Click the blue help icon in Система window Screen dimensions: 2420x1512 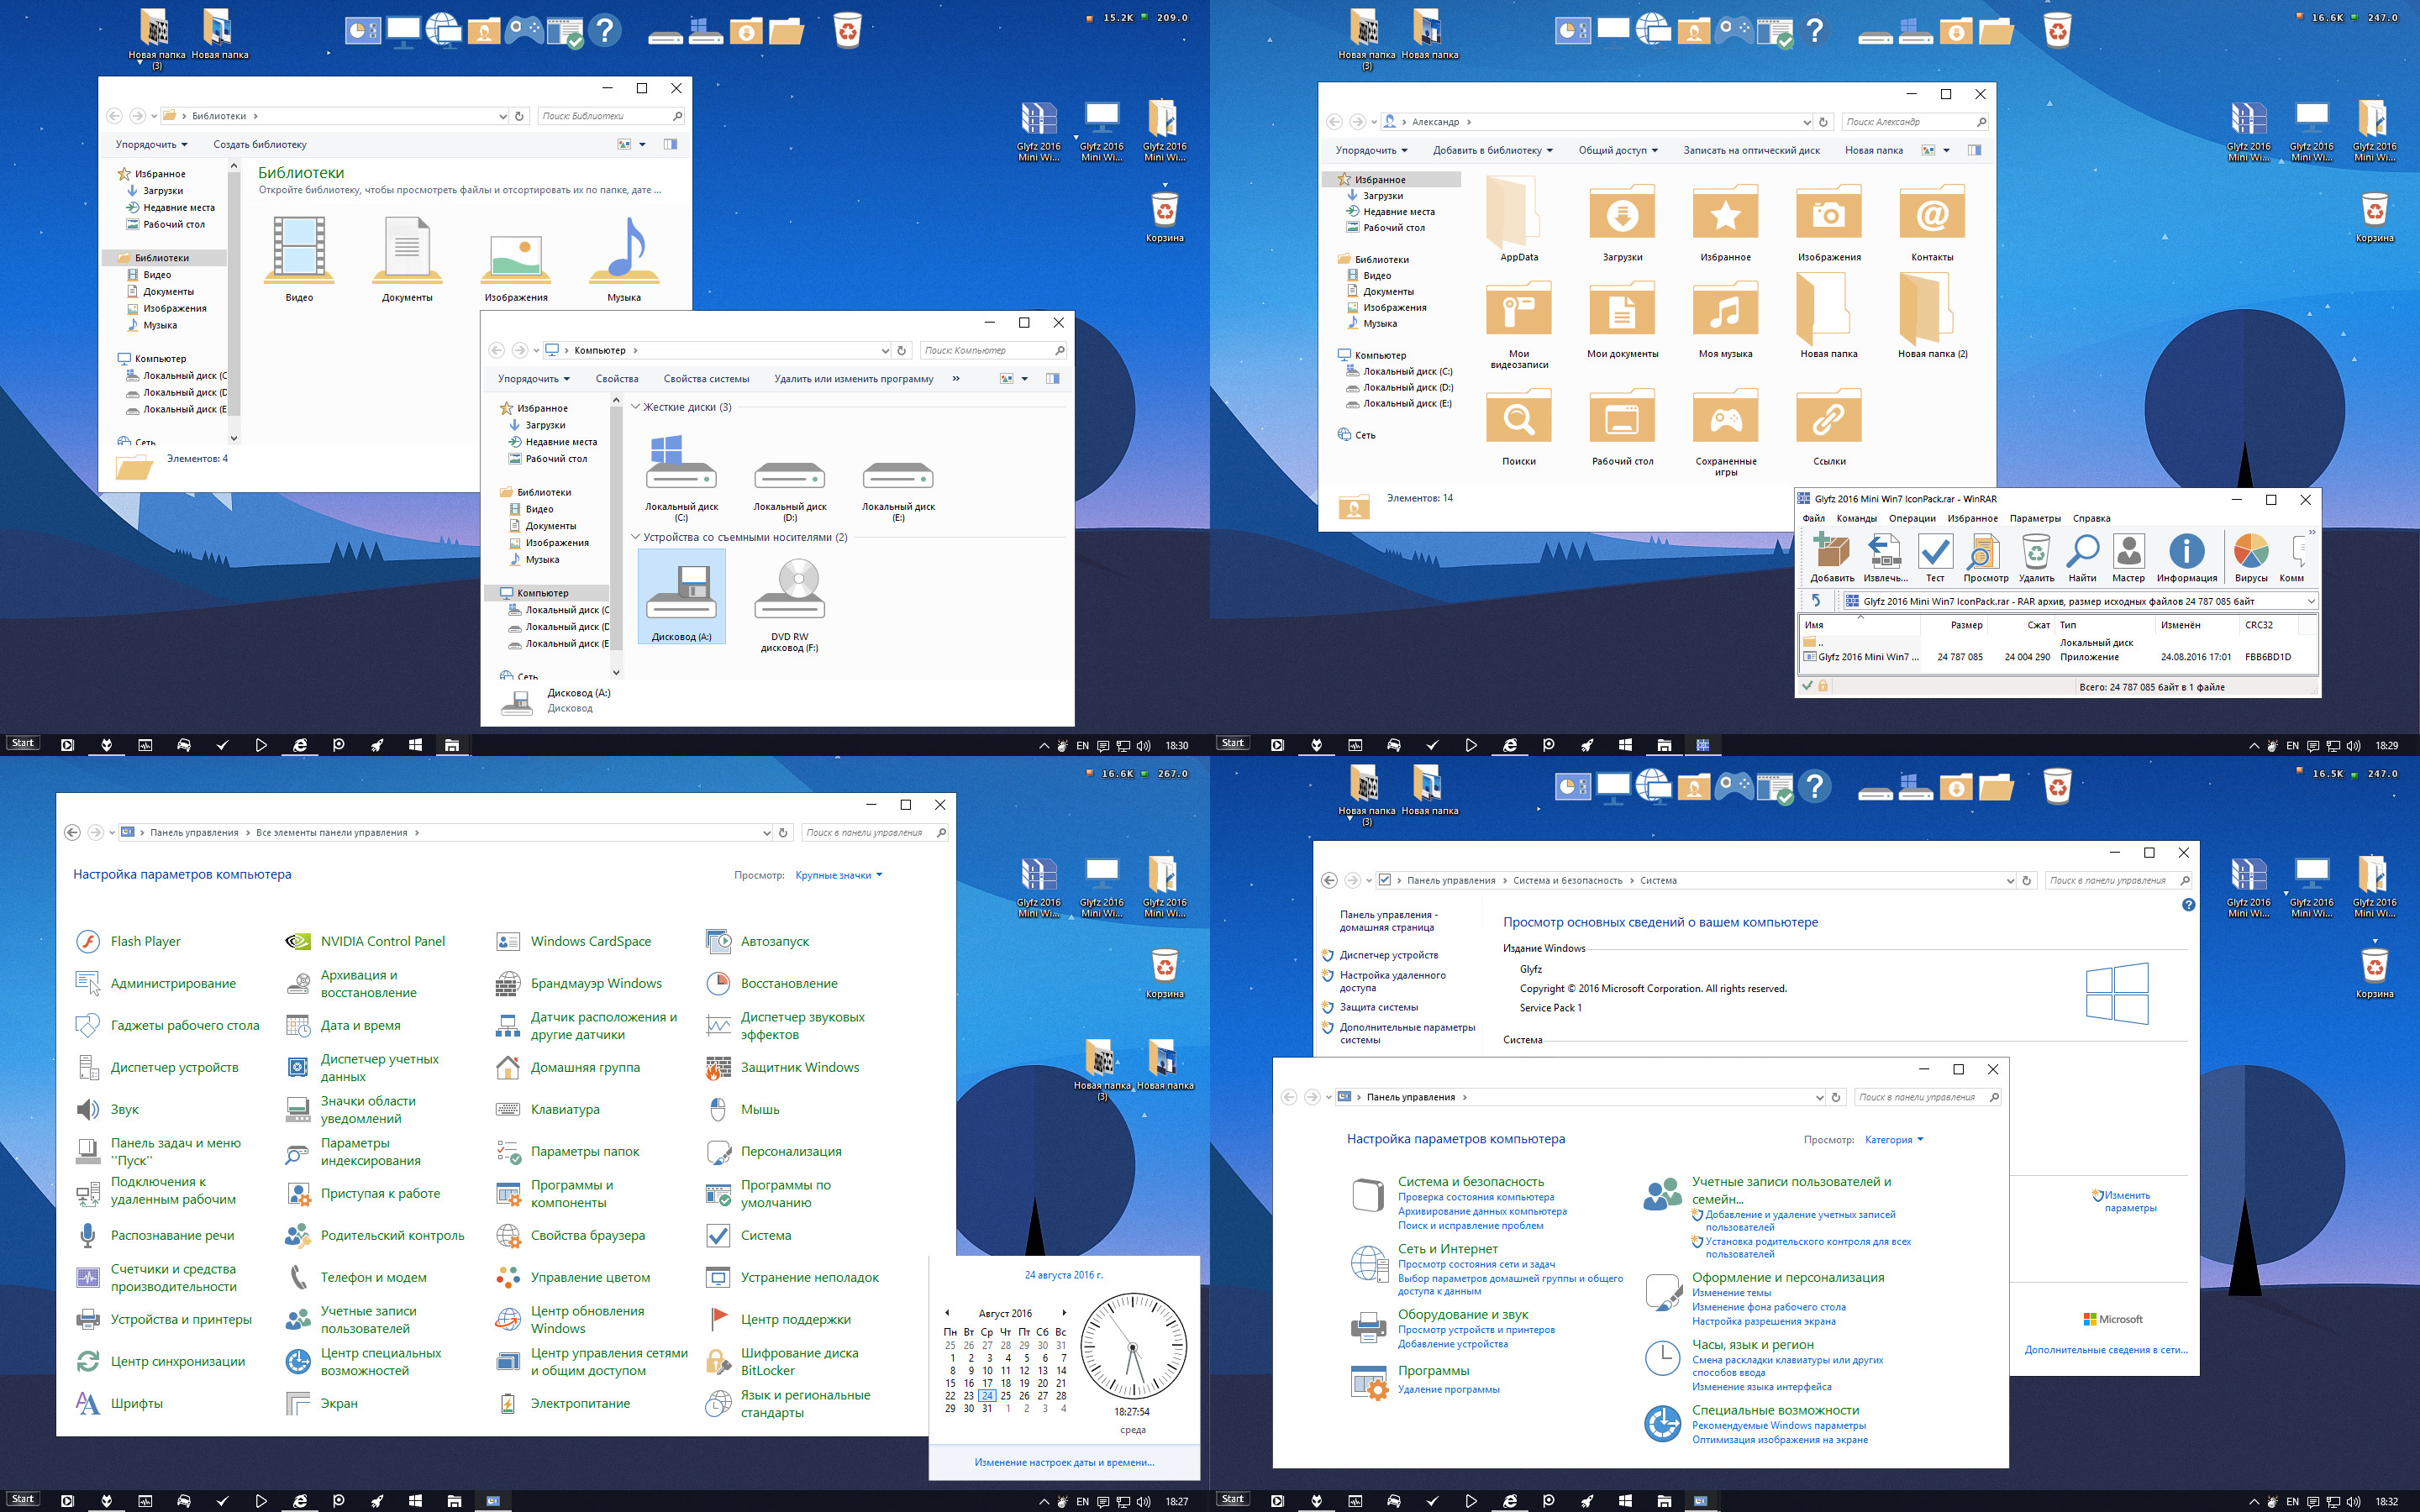tap(2188, 905)
